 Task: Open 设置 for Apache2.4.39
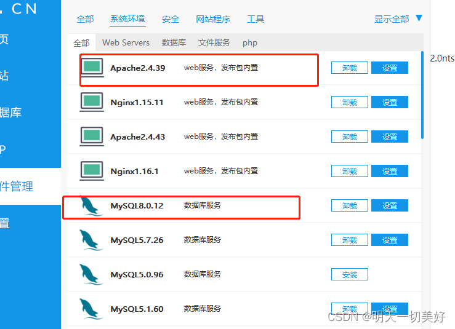(x=390, y=68)
